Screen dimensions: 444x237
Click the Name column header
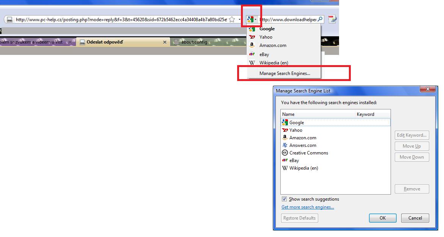(x=318, y=114)
